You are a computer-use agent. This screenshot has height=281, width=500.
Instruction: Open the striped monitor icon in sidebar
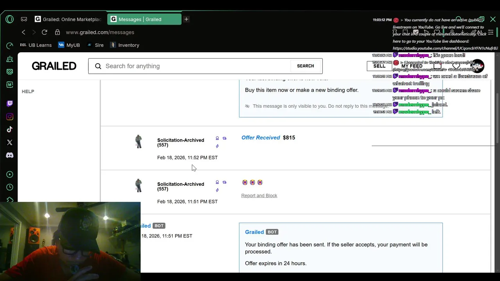coord(10,72)
